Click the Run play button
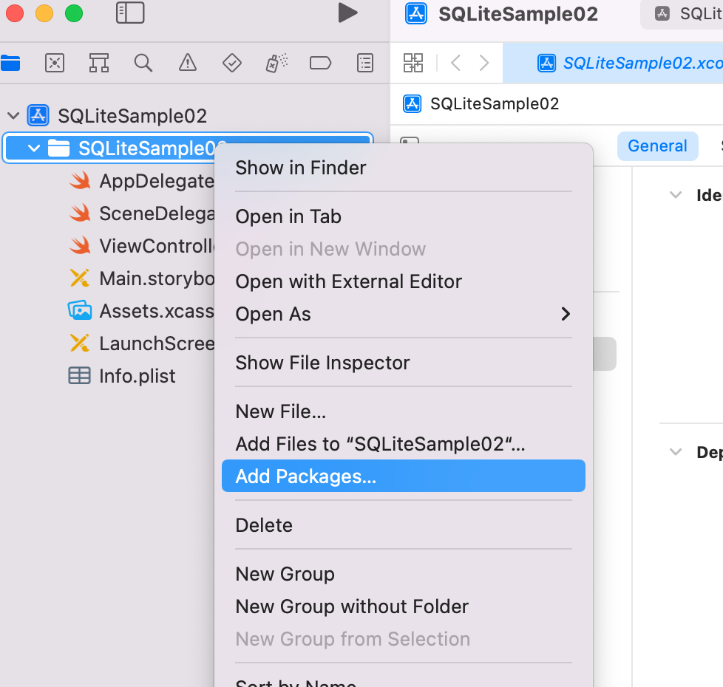The height and width of the screenshot is (687, 723). [x=347, y=13]
